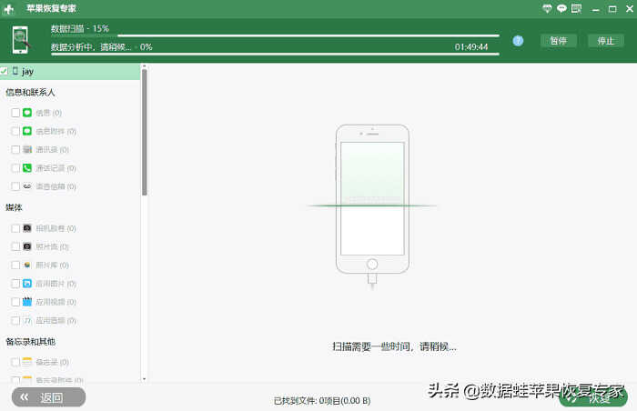
Task: Select the 应用音频 list item
Action: [x=55, y=320]
